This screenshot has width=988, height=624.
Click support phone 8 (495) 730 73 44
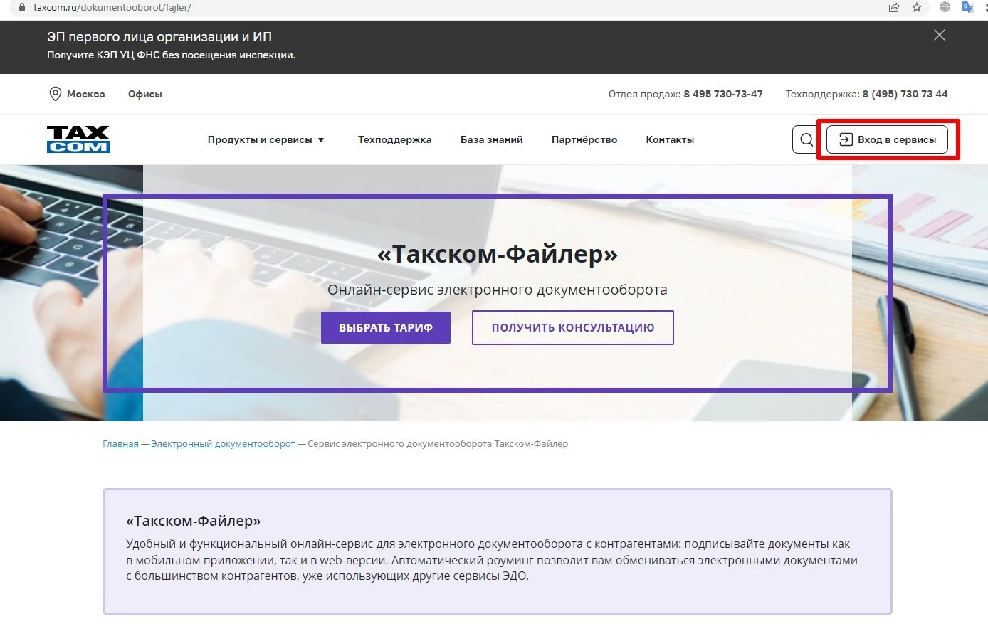(x=905, y=94)
